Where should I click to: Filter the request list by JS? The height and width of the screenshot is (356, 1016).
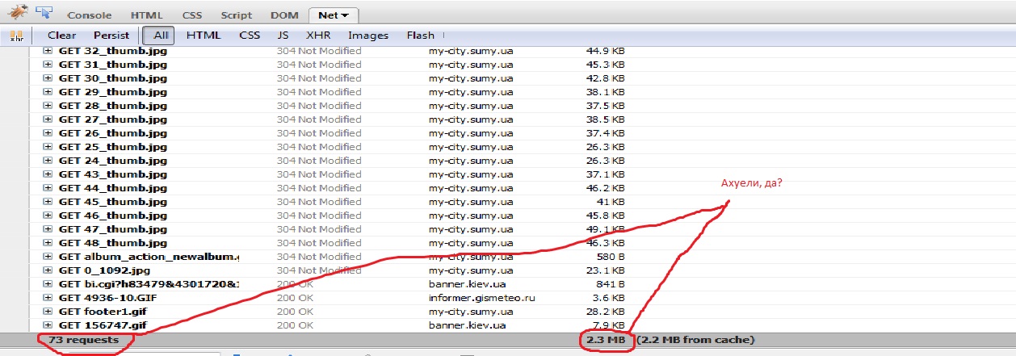tap(283, 36)
